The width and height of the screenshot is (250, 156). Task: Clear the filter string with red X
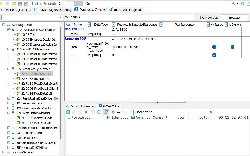point(211,112)
